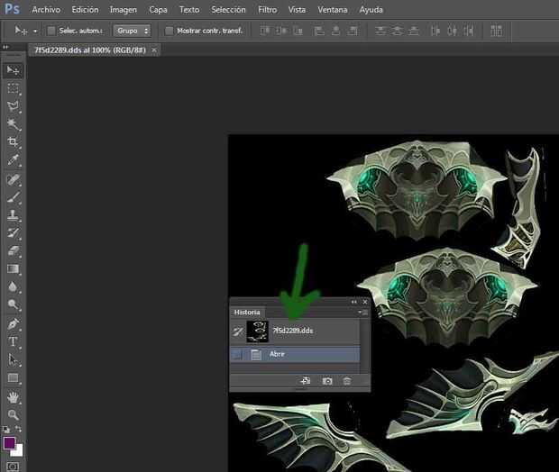The height and width of the screenshot is (472, 559).
Task: Select the Crop tool
Action: [13, 142]
